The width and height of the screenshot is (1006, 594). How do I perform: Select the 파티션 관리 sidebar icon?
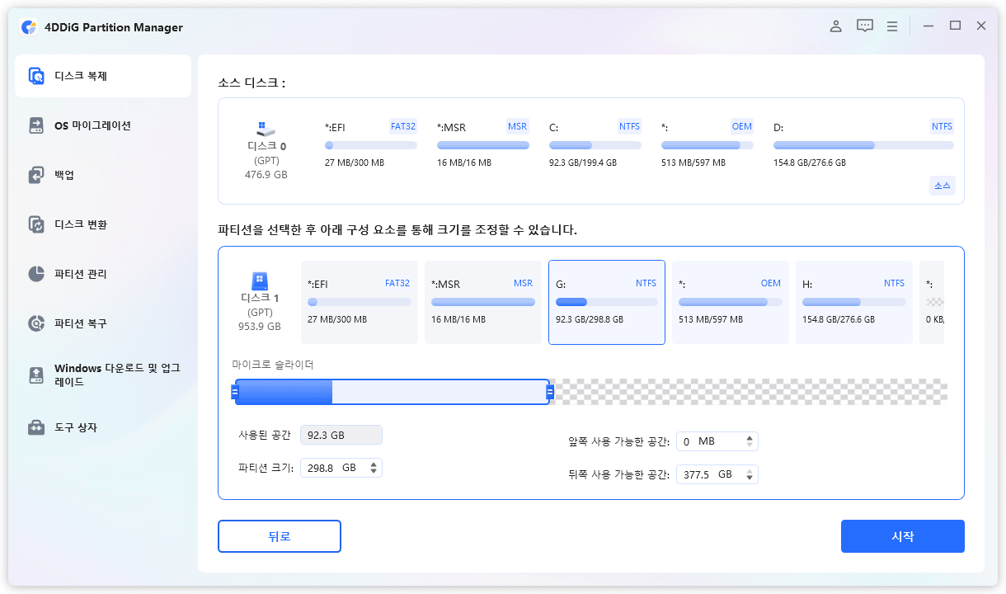[36, 274]
